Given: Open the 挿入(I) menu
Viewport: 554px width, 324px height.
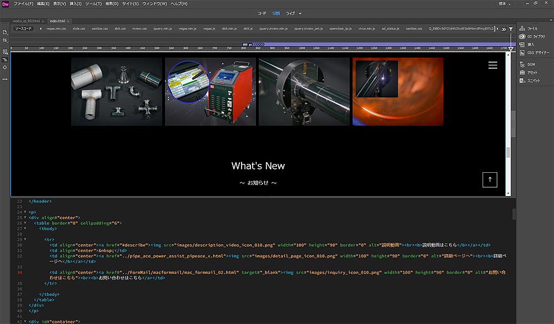Looking at the screenshot, I should (75, 3).
